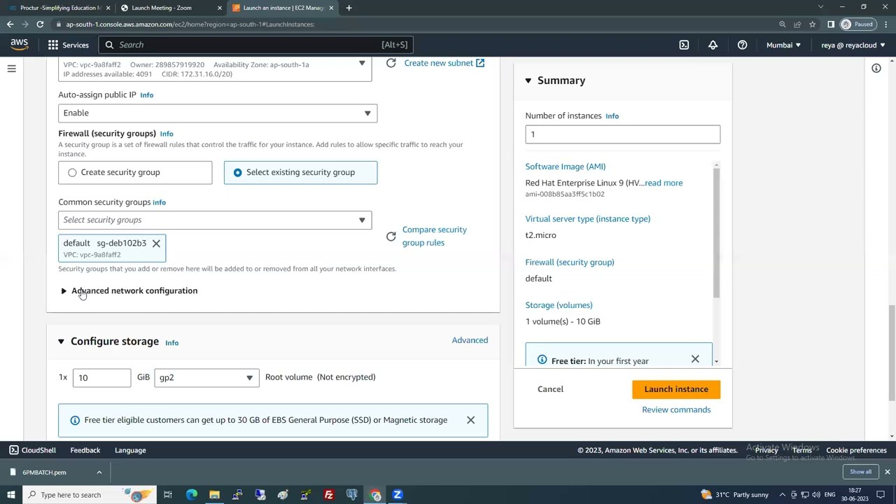
Task: Cancel the instance launch
Action: (x=550, y=389)
